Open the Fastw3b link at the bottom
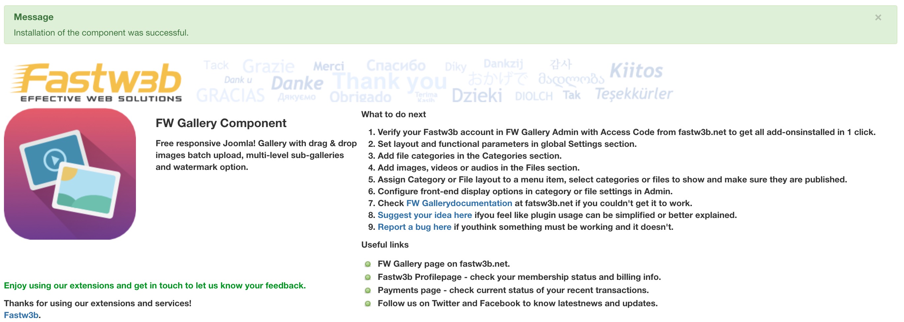 click(21, 315)
